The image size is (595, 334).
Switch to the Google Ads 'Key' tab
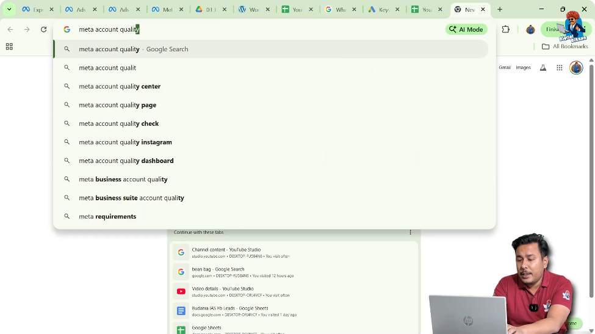[380, 10]
